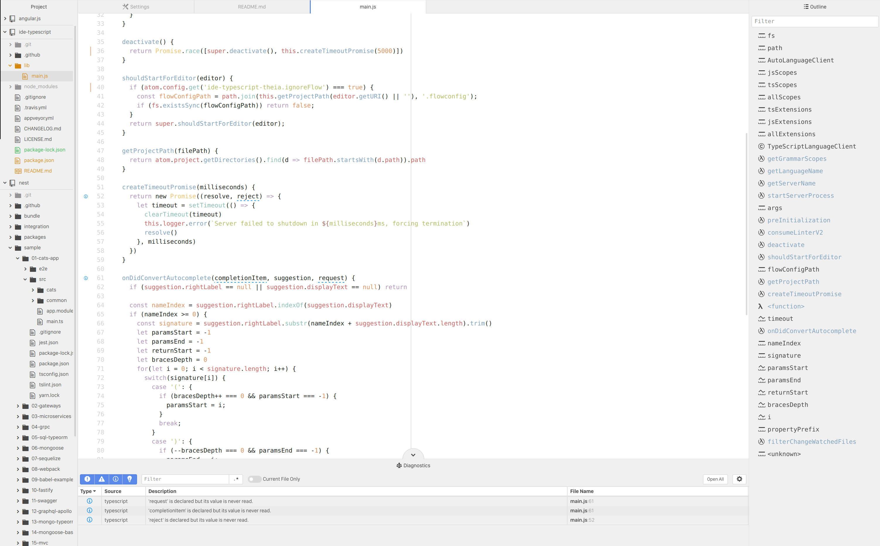Collapse the lib folder
The height and width of the screenshot is (546, 880).
tap(10, 65)
